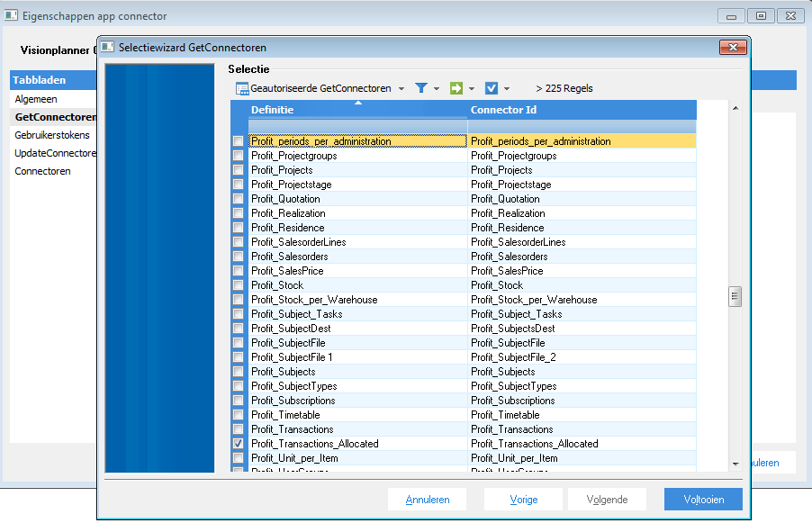
Task: Click the Selectiewizard window title icon
Action: tap(108, 47)
